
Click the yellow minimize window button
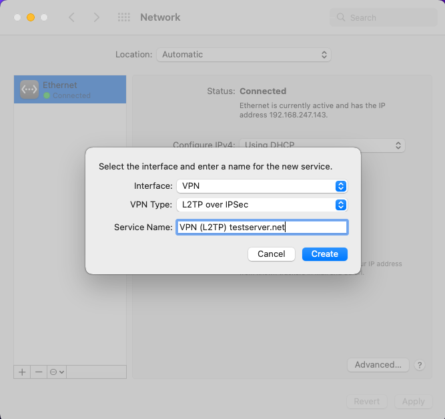point(31,17)
